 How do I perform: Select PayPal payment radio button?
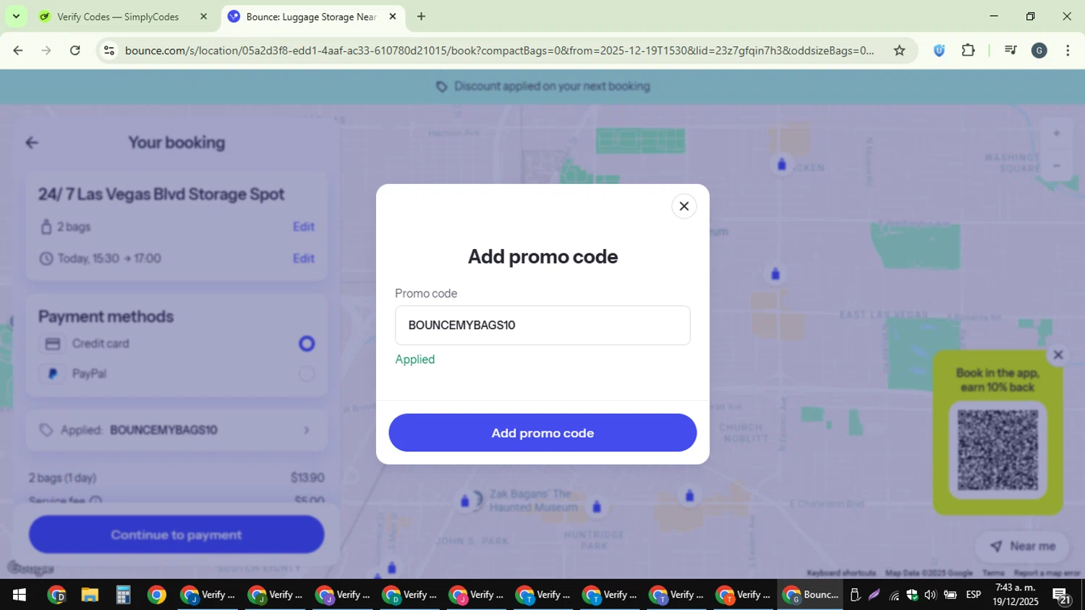coord(307,374)
